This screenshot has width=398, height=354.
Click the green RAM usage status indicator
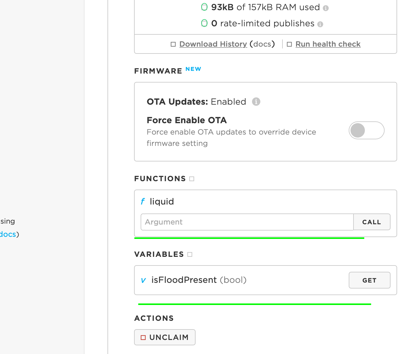coord(204,7)
